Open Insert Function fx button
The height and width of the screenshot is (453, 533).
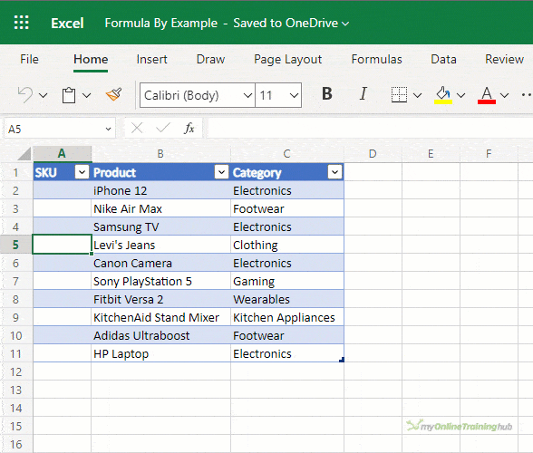pyautogui.click(x=189, y=128)
